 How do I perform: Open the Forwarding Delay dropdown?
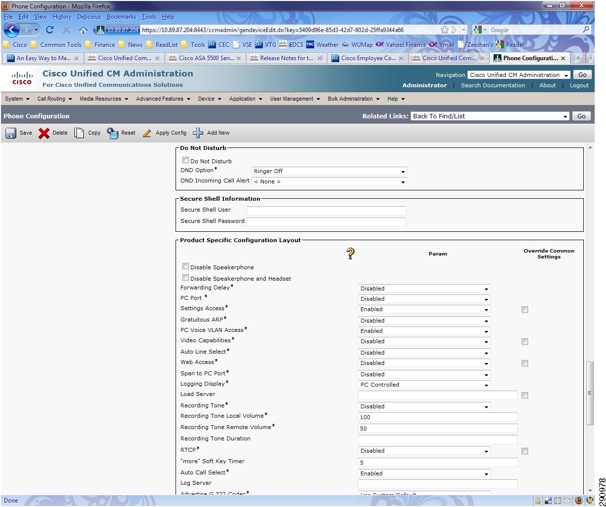[424, 289]
